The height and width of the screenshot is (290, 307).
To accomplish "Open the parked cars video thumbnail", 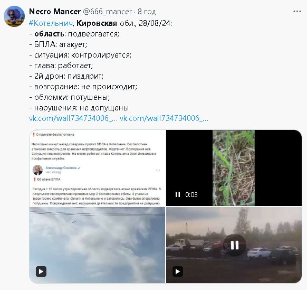I will [x=234, y=245].
